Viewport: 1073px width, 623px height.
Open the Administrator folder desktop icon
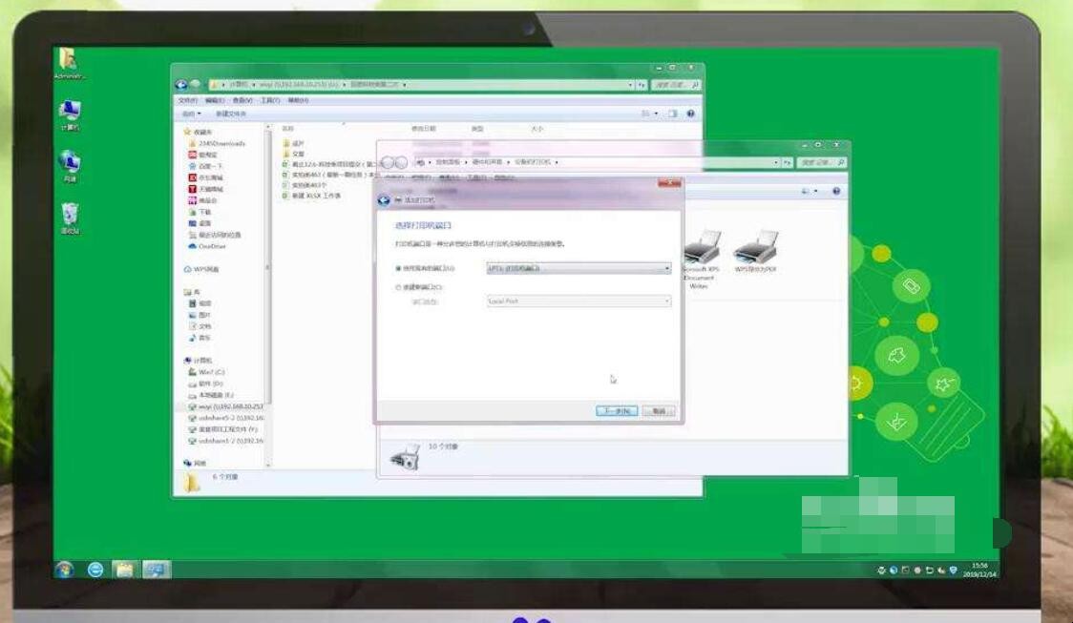pyautogui.click(x=69, y=64)
